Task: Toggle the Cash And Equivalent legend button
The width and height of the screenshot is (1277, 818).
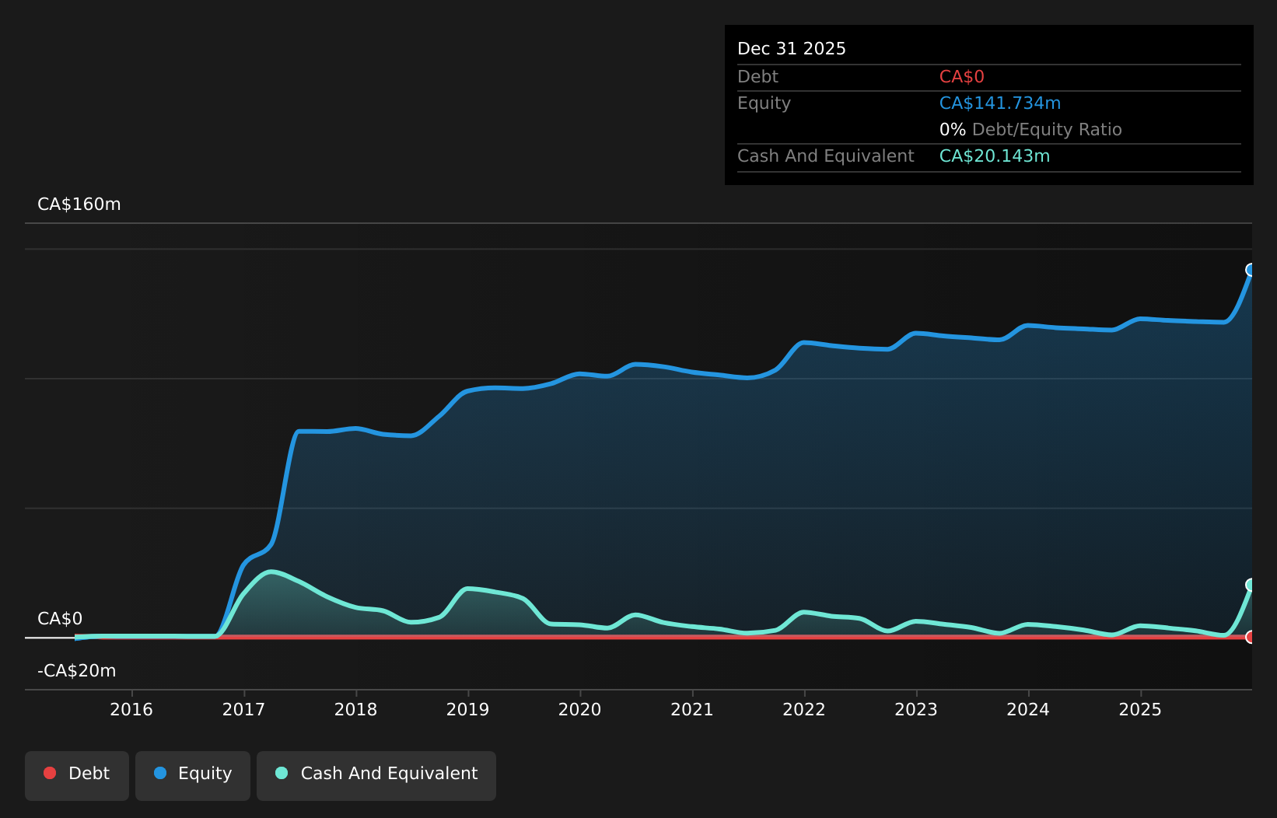Action: tap(376, 775)
